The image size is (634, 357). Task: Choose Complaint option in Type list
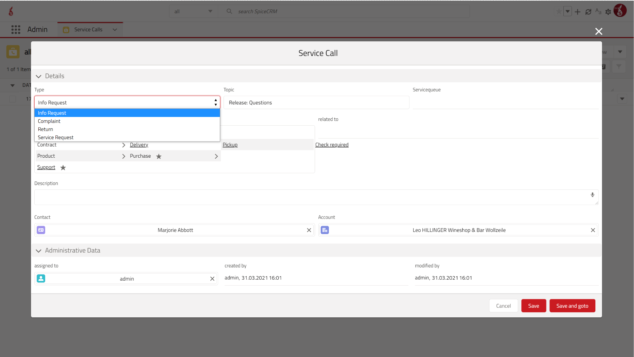127,121
